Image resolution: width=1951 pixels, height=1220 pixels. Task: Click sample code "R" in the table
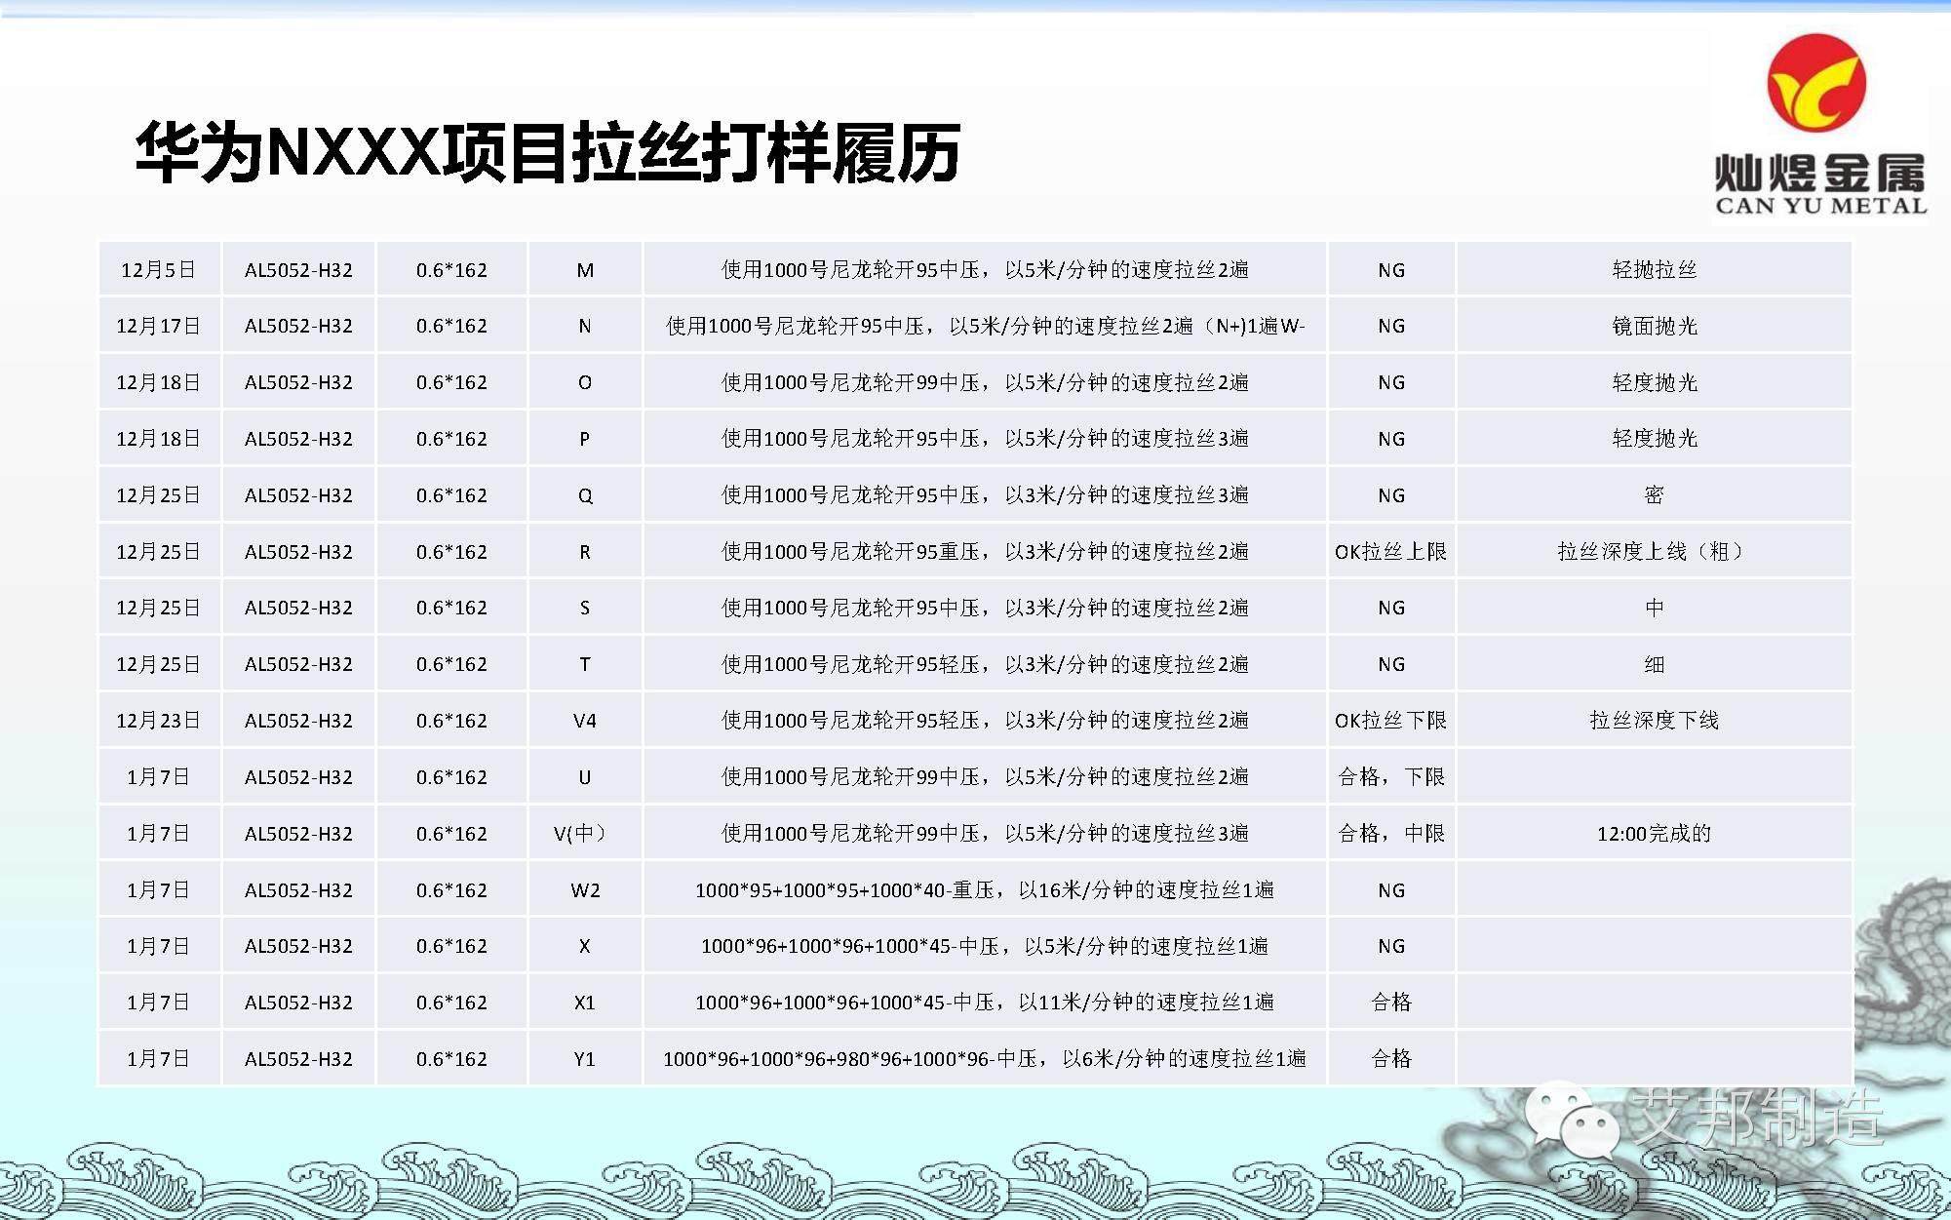(x=585, y=552)
